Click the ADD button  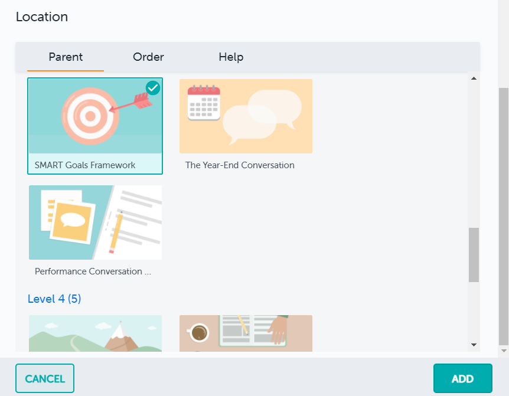(462, 378)
